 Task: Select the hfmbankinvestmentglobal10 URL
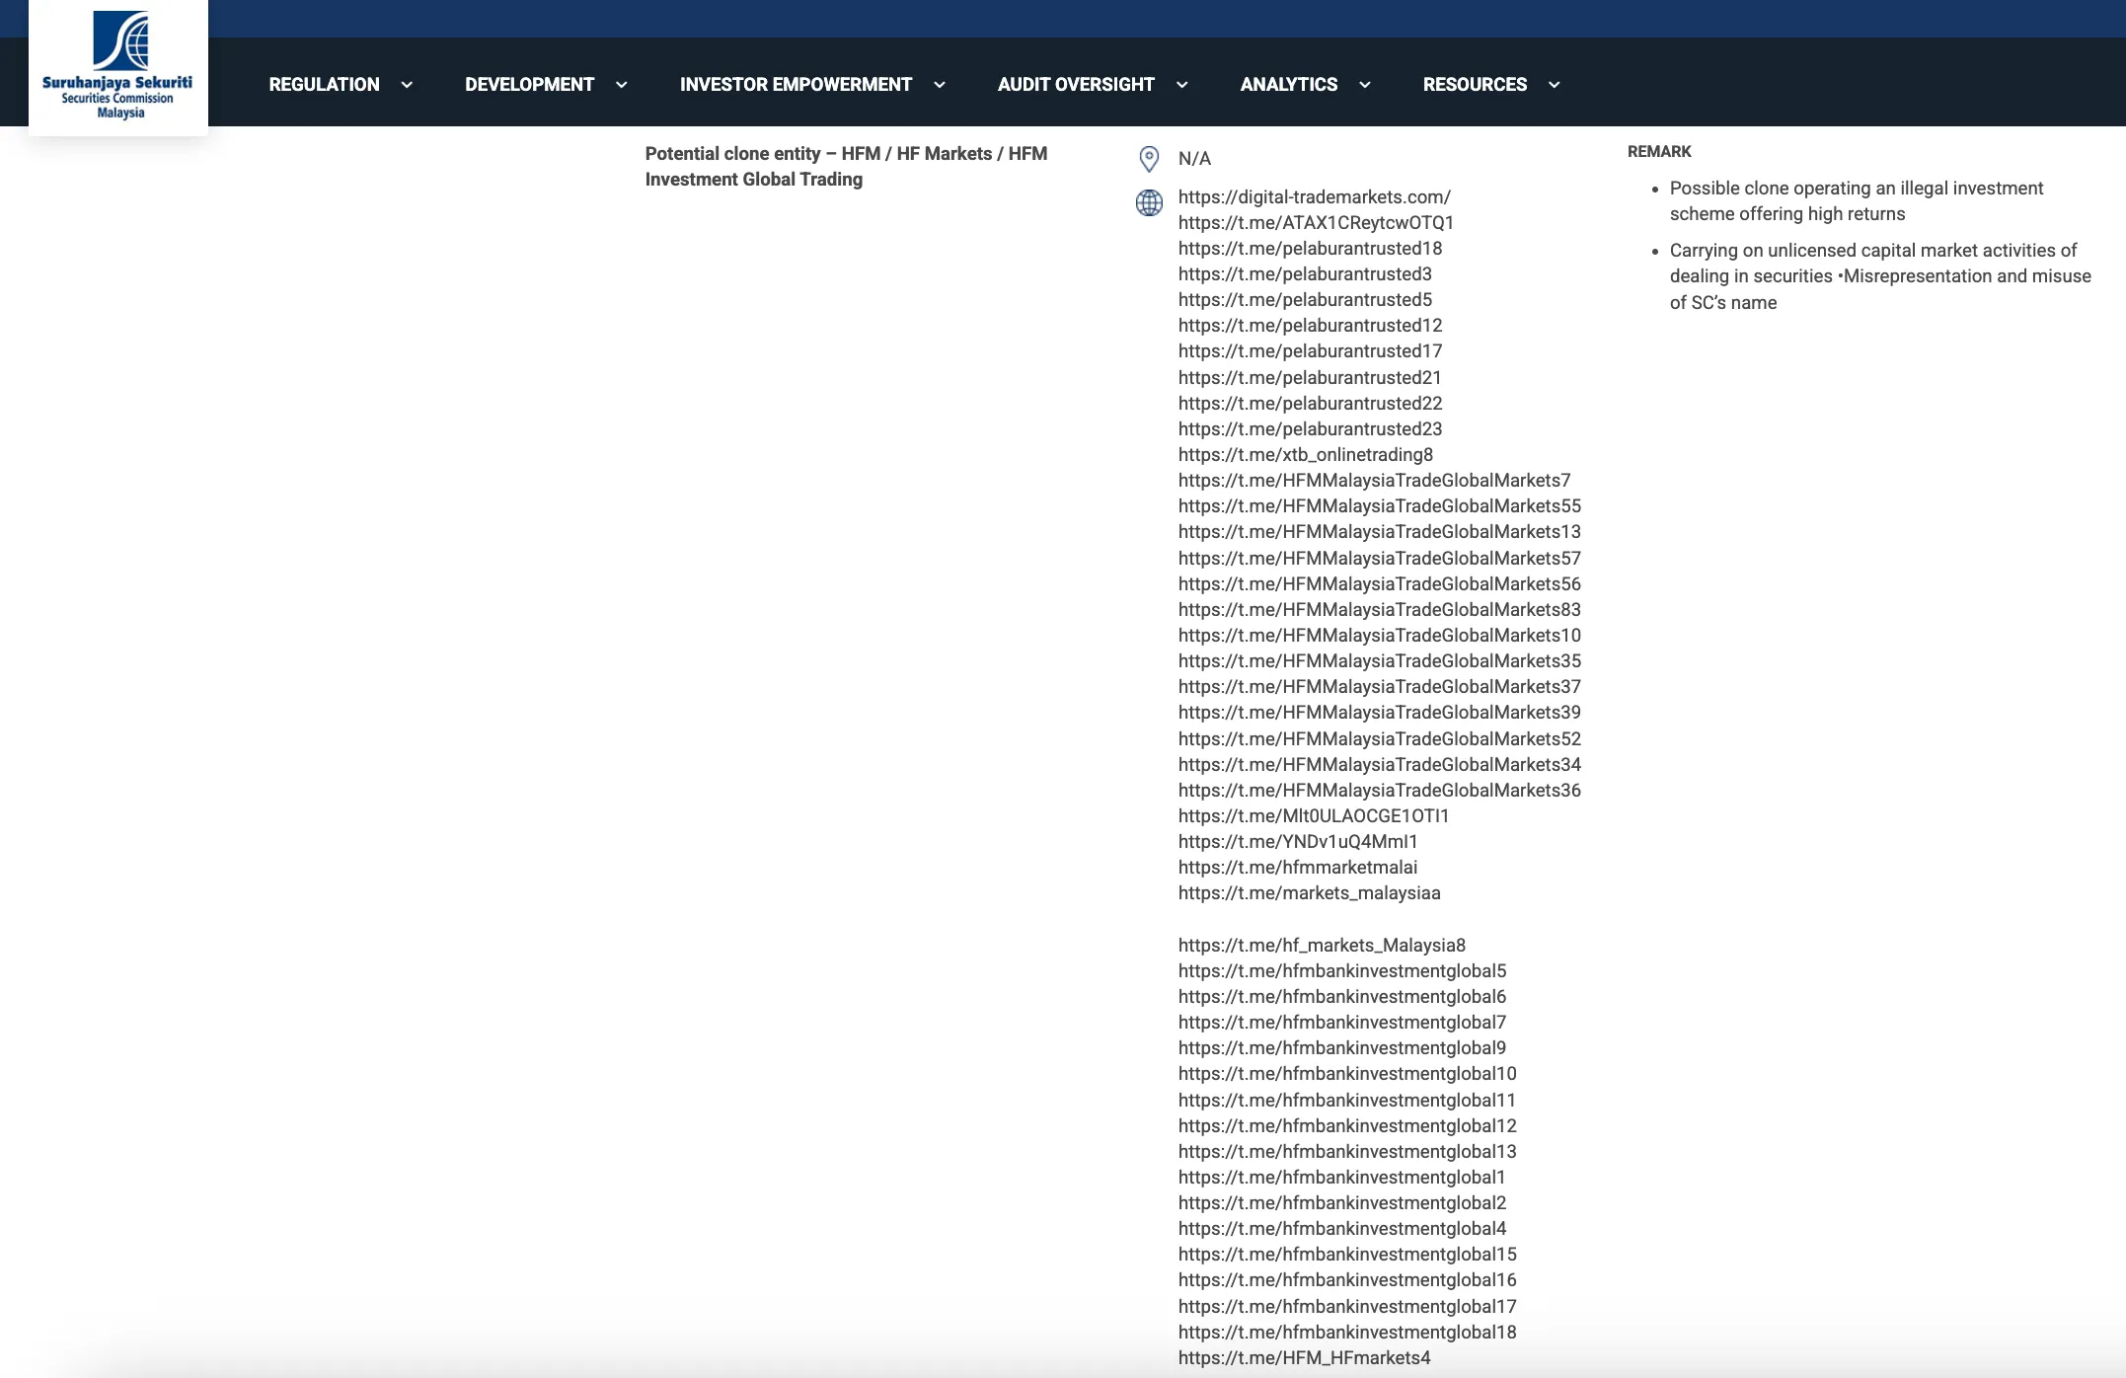pos(1347,1074)
